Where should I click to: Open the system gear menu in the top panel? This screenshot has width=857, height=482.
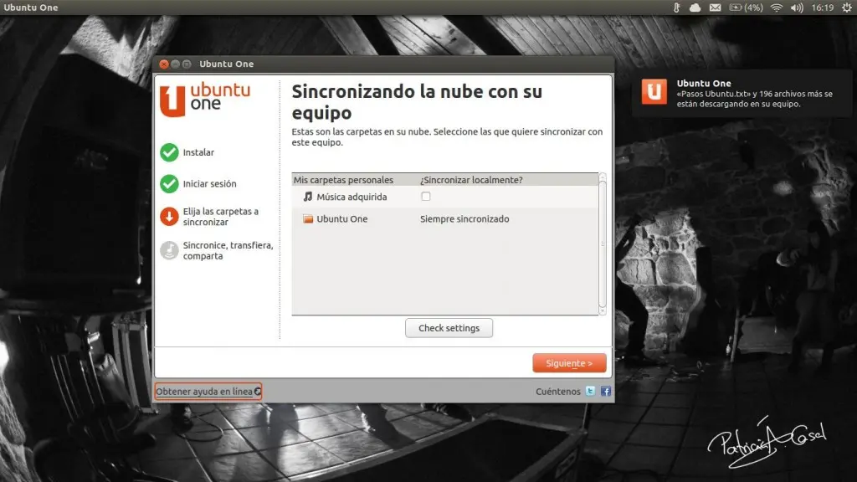point(847,8)
